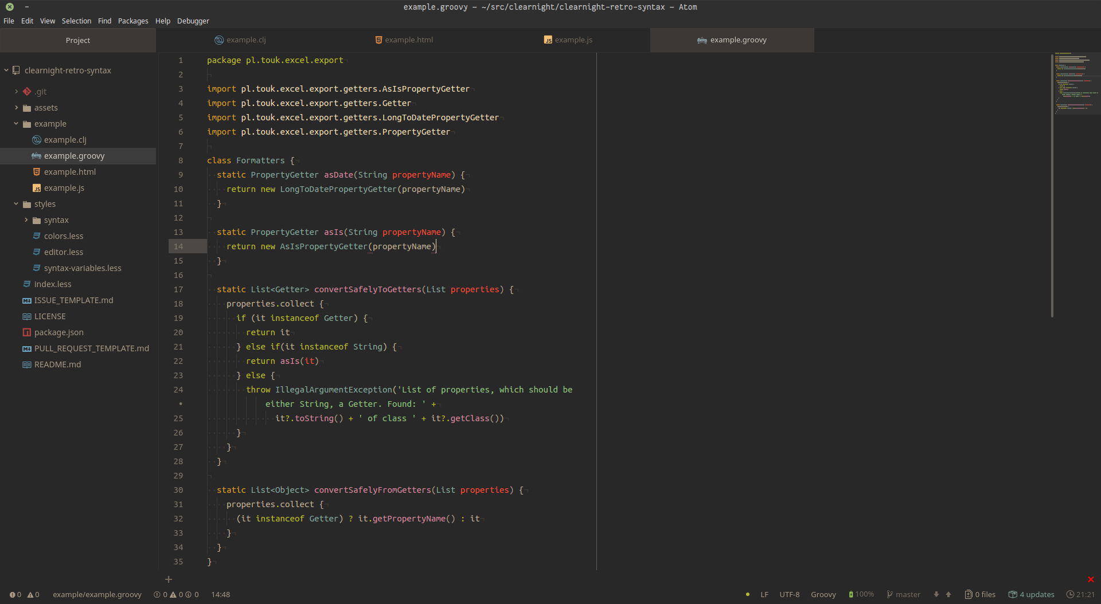
Task: Click the git push up arrow
Action: [948, 595]
